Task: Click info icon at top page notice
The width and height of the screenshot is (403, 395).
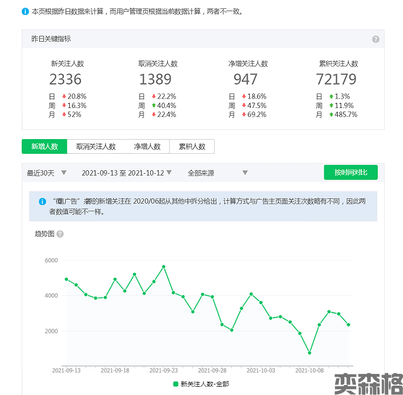Action: [x=25, y=11]
